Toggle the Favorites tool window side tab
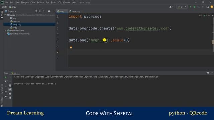214x120 pixels. pos(2,102)
